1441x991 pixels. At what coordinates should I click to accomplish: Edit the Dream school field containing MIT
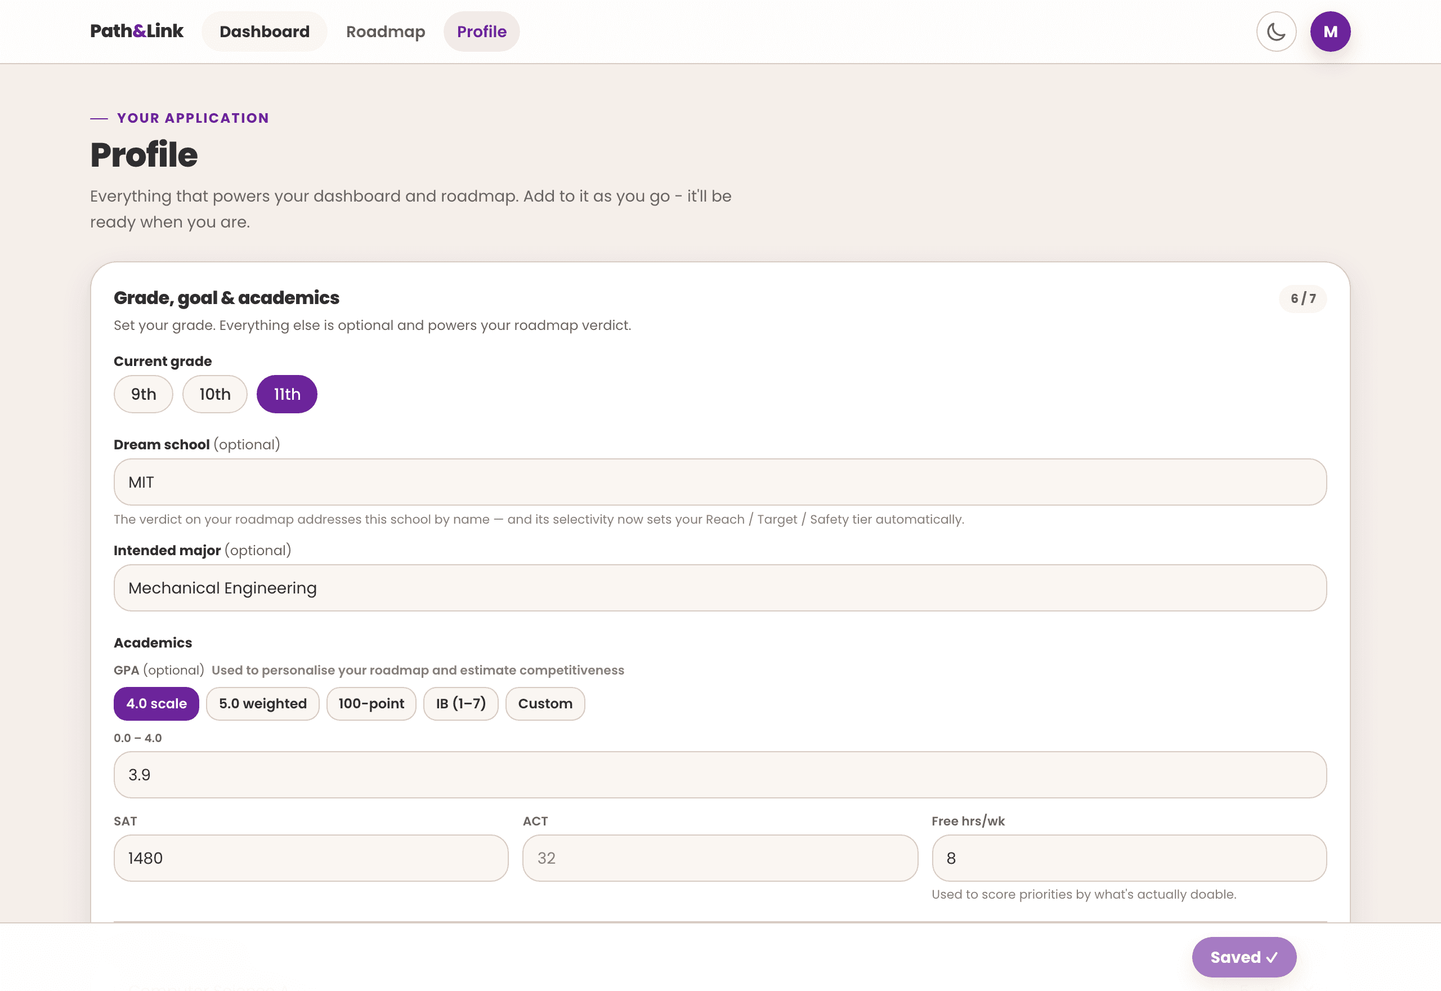tap(720, 483)
